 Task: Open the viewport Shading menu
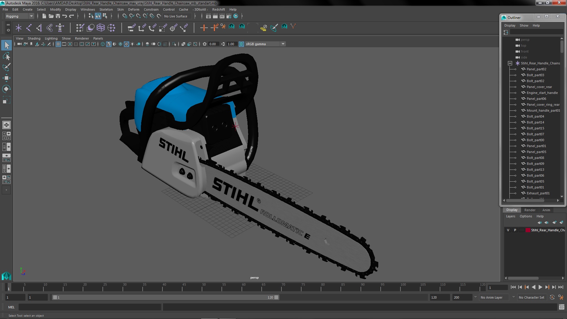click(34, 38)
